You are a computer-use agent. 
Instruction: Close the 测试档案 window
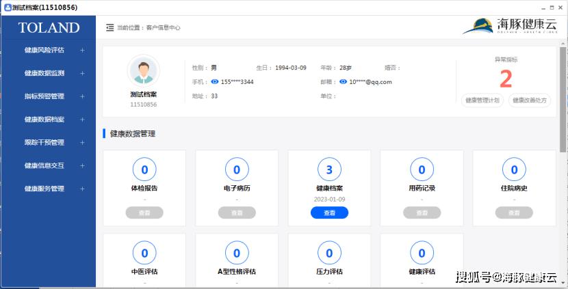pos(560,8)
